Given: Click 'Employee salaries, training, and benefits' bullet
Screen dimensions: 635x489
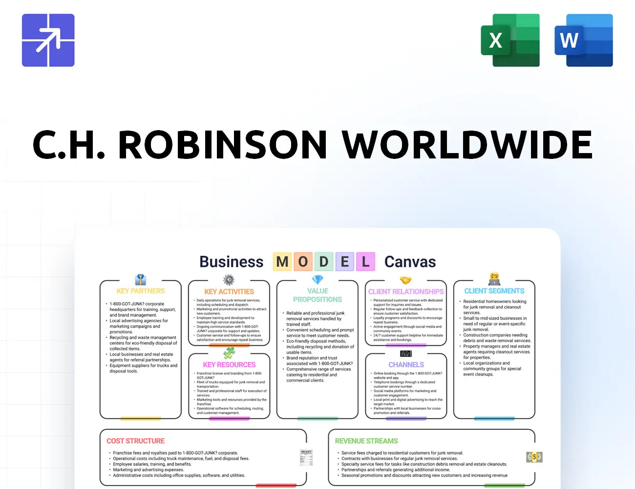Looking at the screenshot, I should (152, 464).
